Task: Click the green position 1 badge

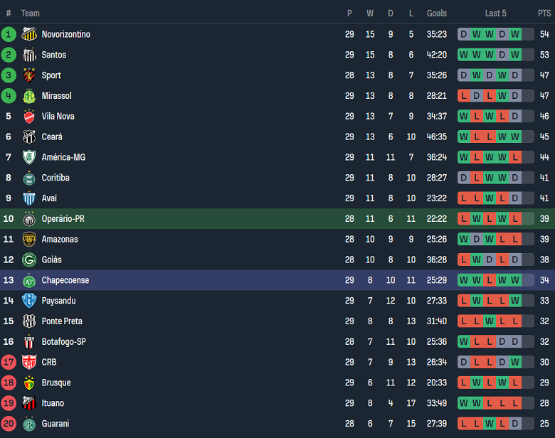Action: (x=9, y=34)
